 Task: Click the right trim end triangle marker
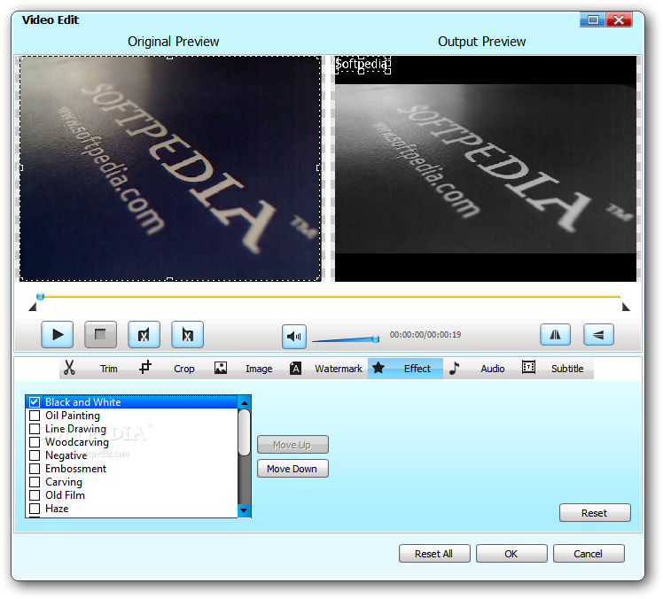(626, 307)
